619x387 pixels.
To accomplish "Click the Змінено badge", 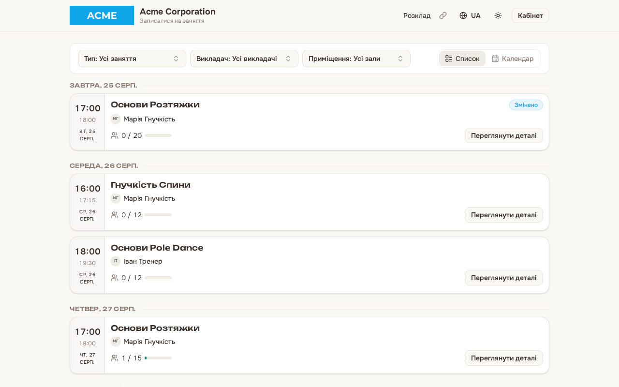I will point(526,105).
